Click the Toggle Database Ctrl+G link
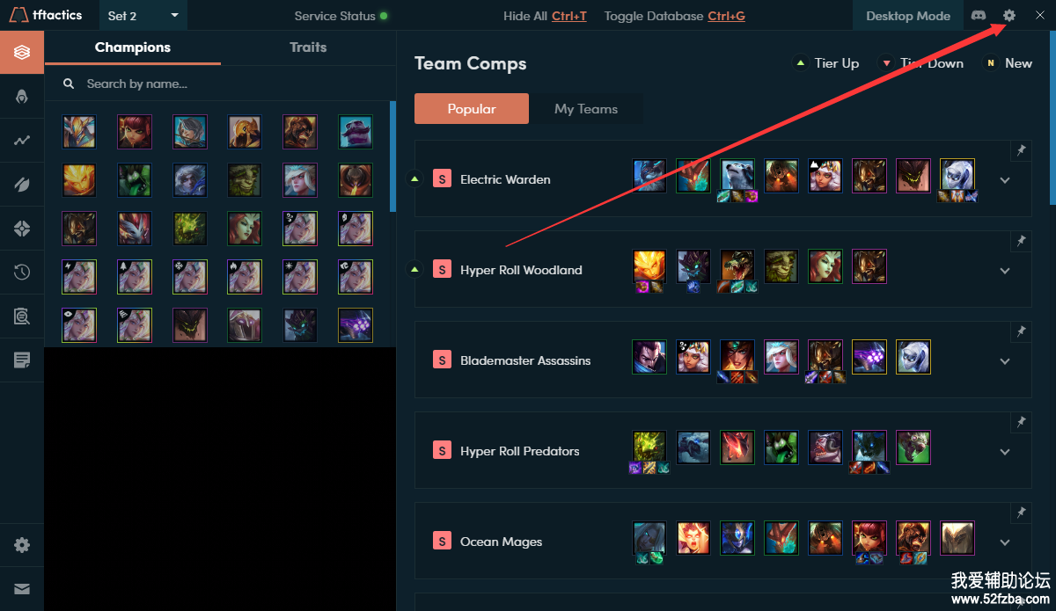The image size is (1056, 611). 675,16
